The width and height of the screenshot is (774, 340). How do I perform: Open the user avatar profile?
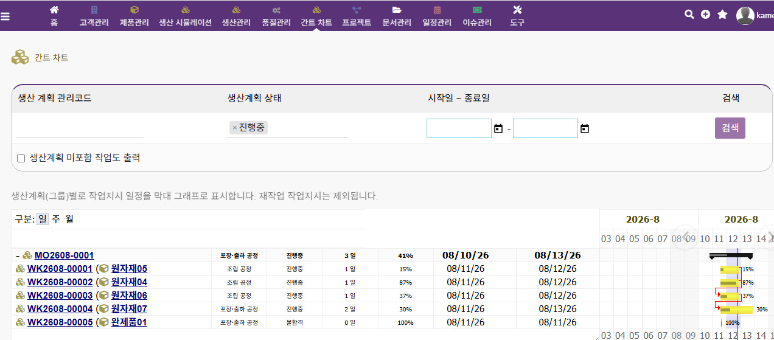[x=745, y=16]
